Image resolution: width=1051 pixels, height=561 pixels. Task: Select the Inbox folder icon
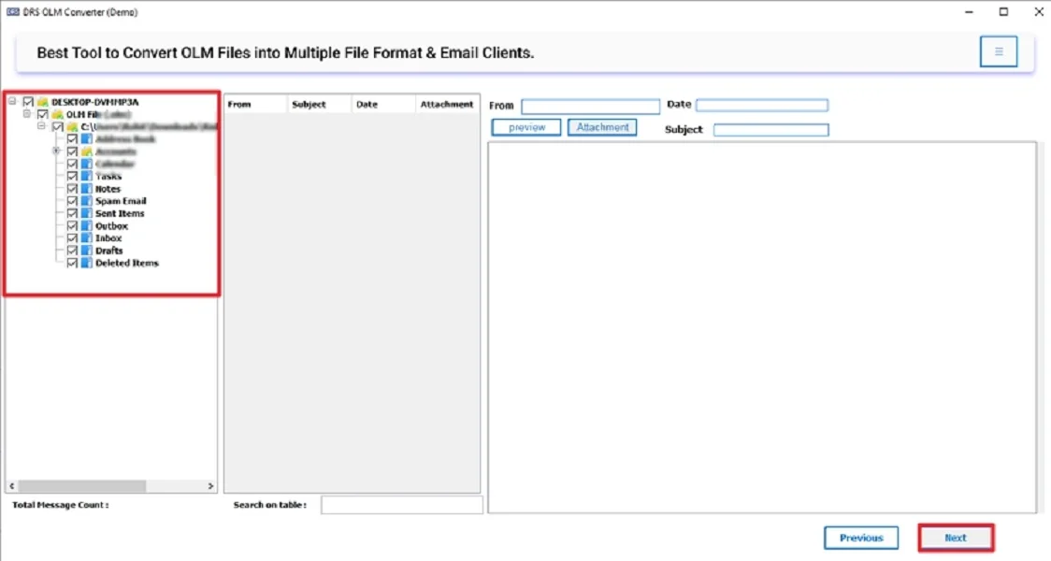point(86,238)
